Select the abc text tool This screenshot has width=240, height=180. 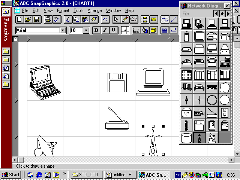[x=133, y=19]
